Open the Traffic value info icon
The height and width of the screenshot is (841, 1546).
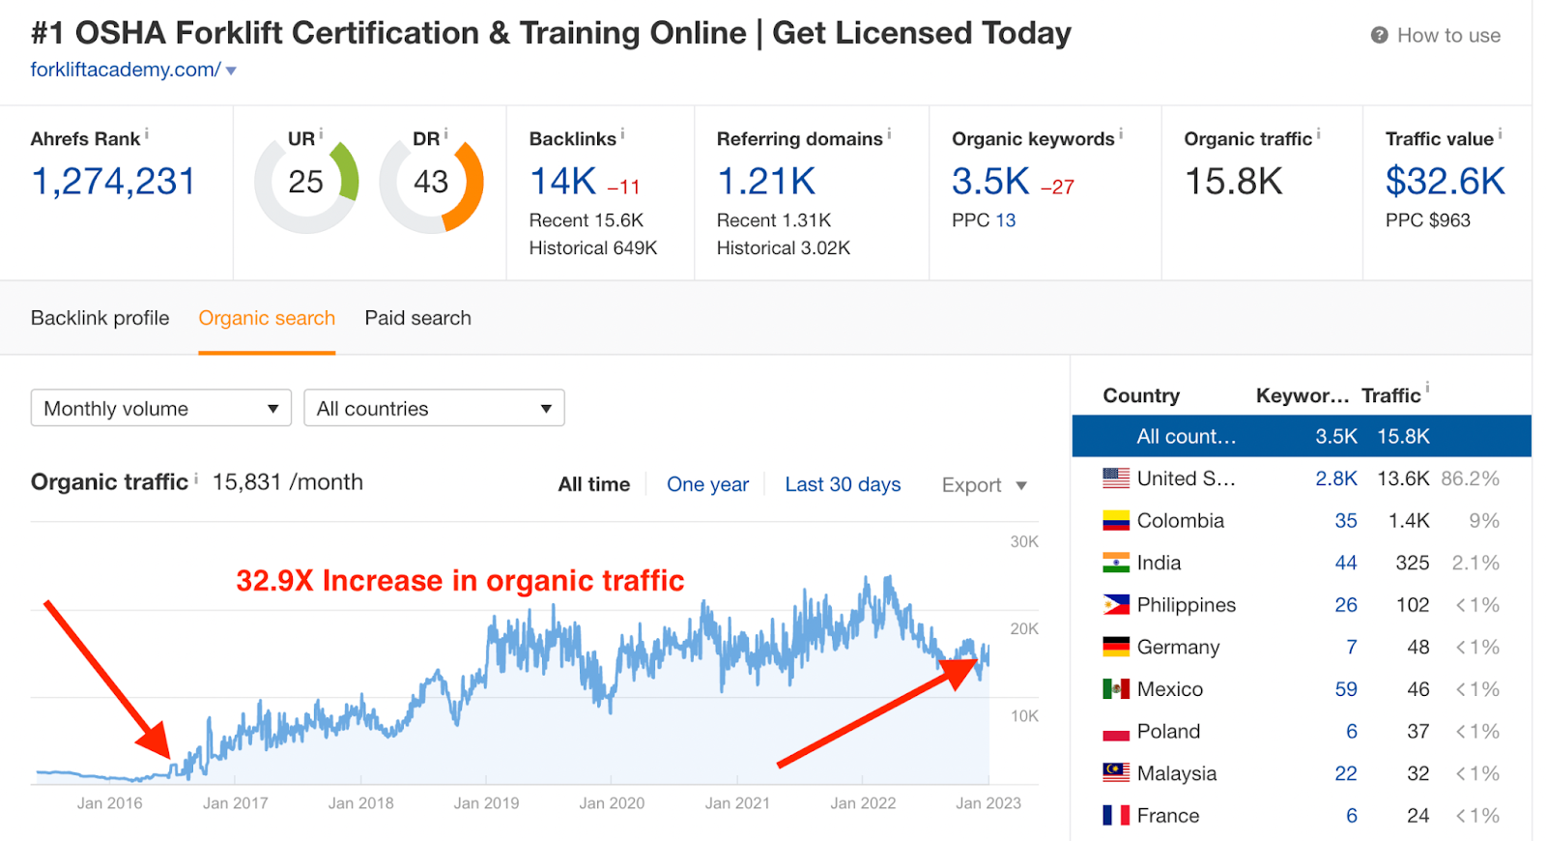click(x=1500, y=133)
